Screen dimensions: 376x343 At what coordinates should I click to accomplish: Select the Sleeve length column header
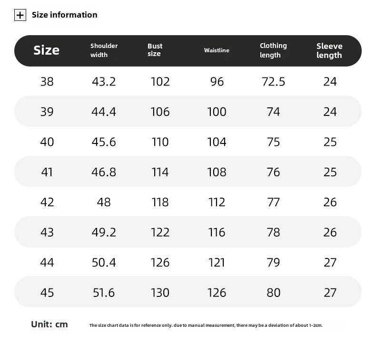[x=329, y=50]
